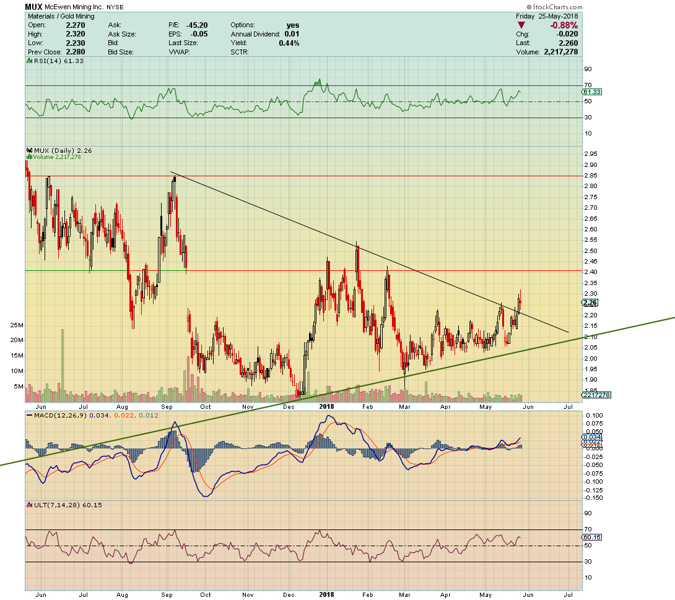This screenshot has width=675, height=600.
Task: Click the 2.40 price axis label
Action: [x=591, y=272]
